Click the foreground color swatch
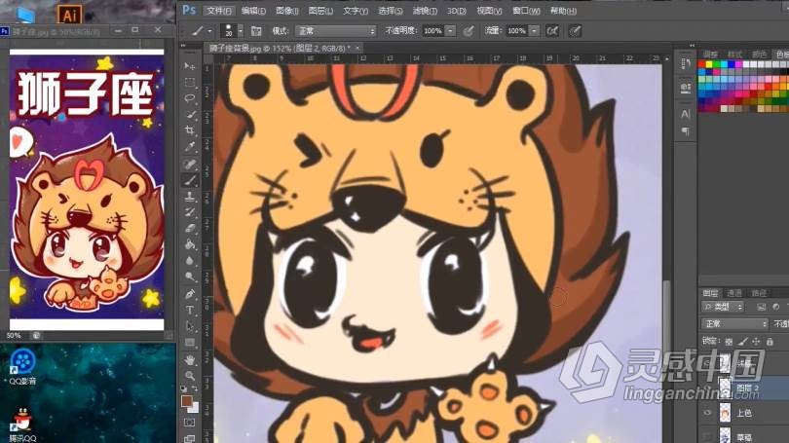789x443 pixels. pyautogui.click(x=187, y=401)
